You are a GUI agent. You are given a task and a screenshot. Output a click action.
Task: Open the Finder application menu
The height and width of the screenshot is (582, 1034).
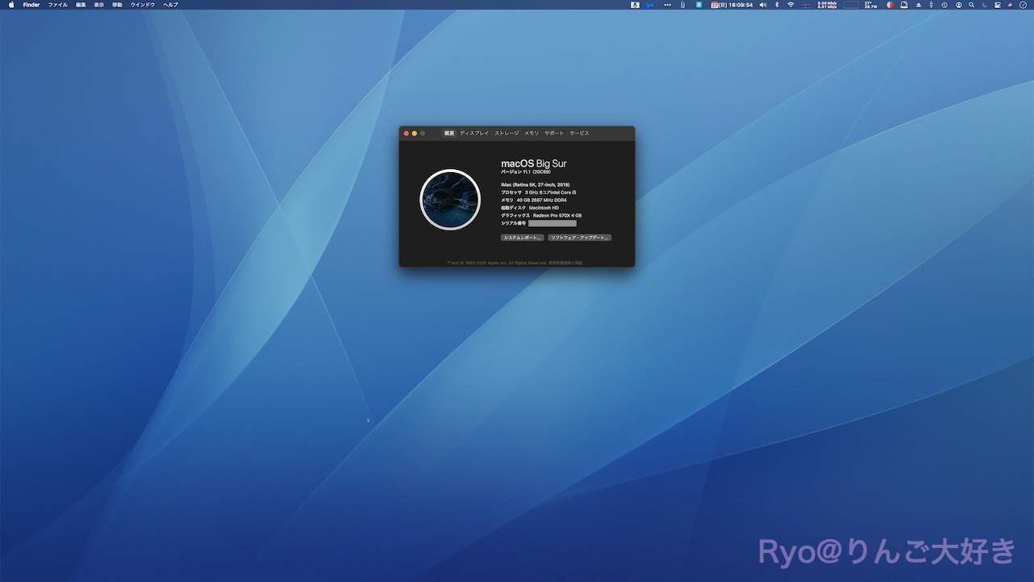pyautogui.click(x=32, y=5)
